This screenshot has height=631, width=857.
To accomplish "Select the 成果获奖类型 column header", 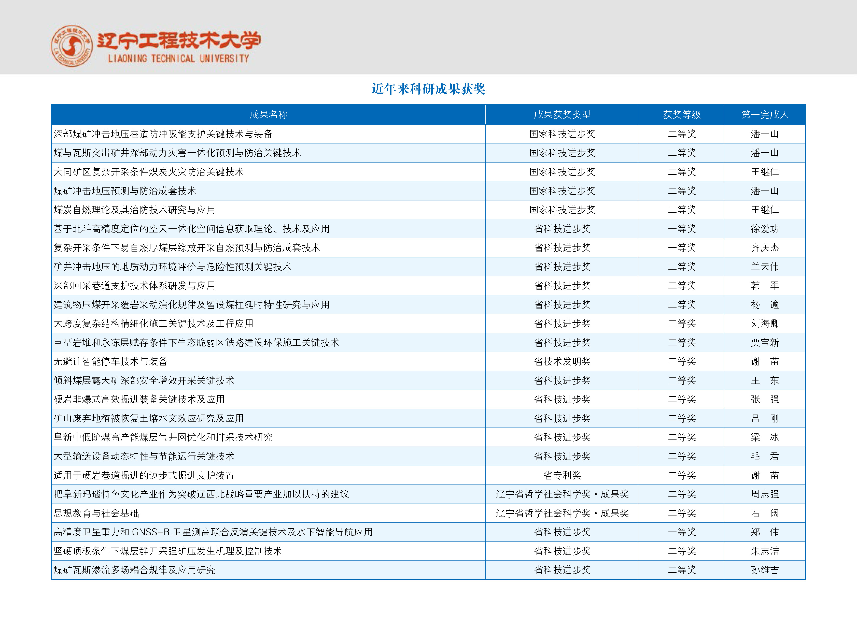I will coord(562,115).
